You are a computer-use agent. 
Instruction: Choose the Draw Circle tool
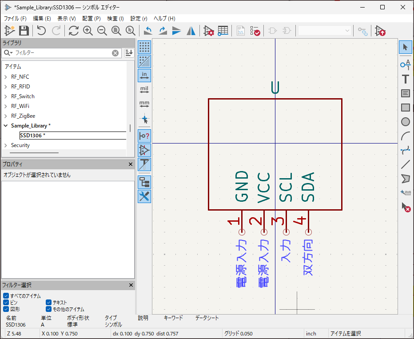pos(405,122)
